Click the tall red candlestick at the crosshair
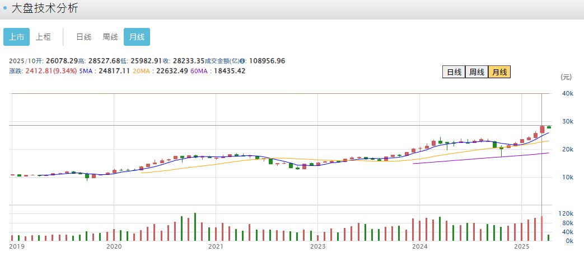 (x=542, y=130)
